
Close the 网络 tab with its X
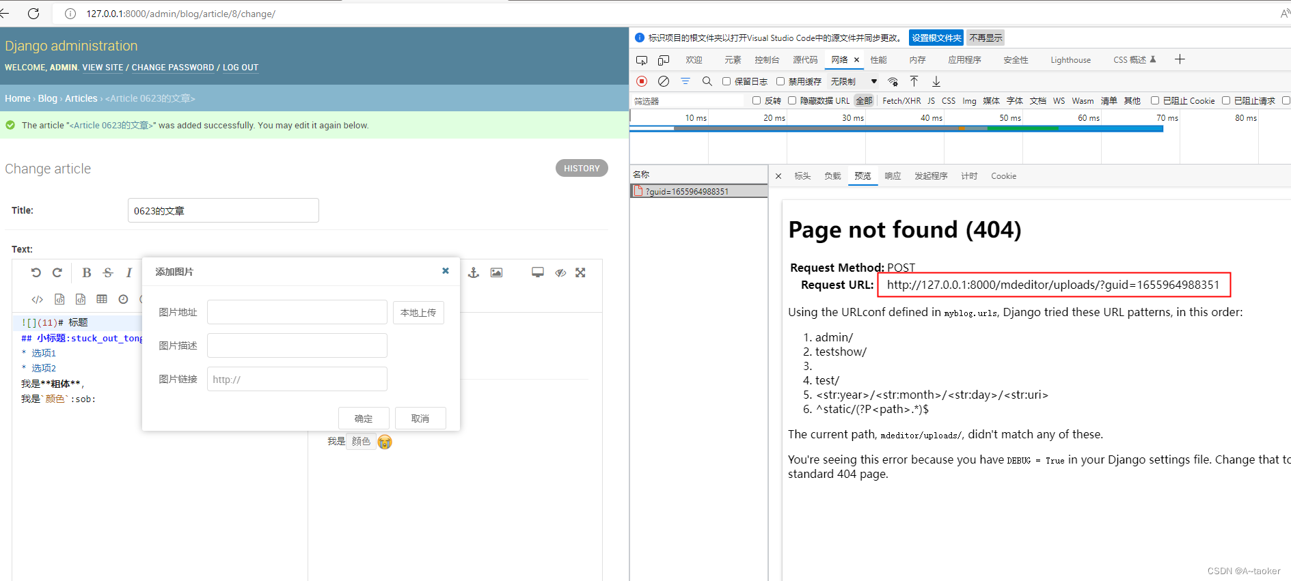coord(856,60)
